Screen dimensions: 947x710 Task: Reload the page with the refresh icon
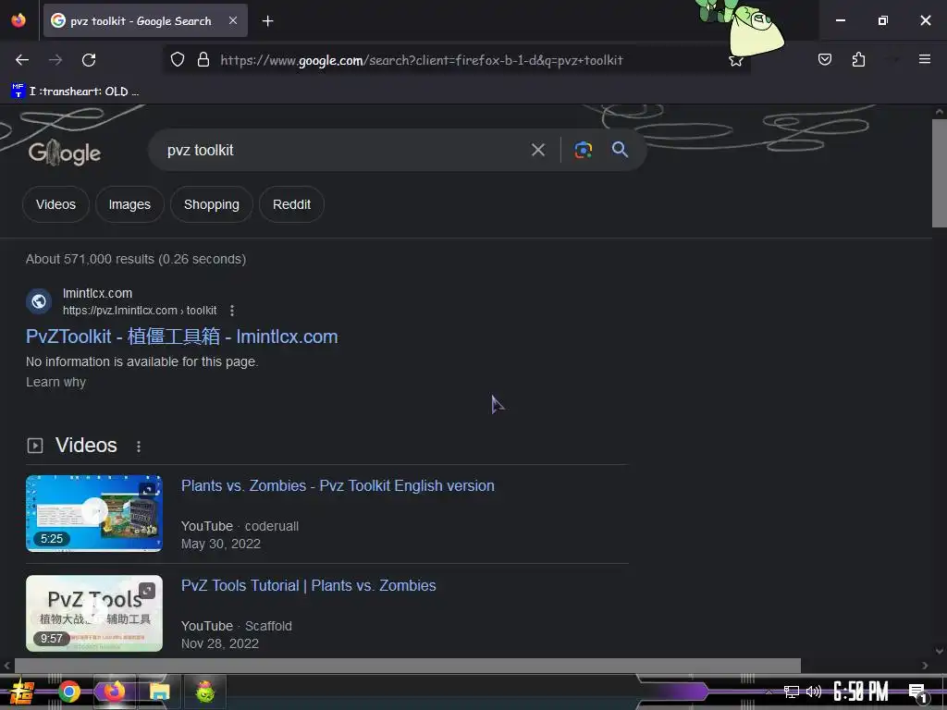click(x=89, y=60)
